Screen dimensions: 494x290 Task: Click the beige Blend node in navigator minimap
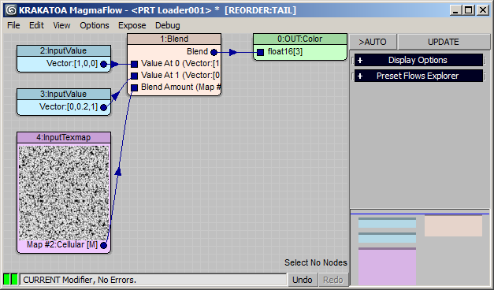453,225
